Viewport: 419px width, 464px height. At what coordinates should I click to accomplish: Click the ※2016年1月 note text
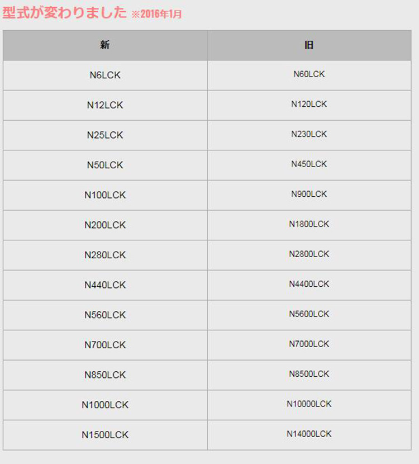[156, 15]
